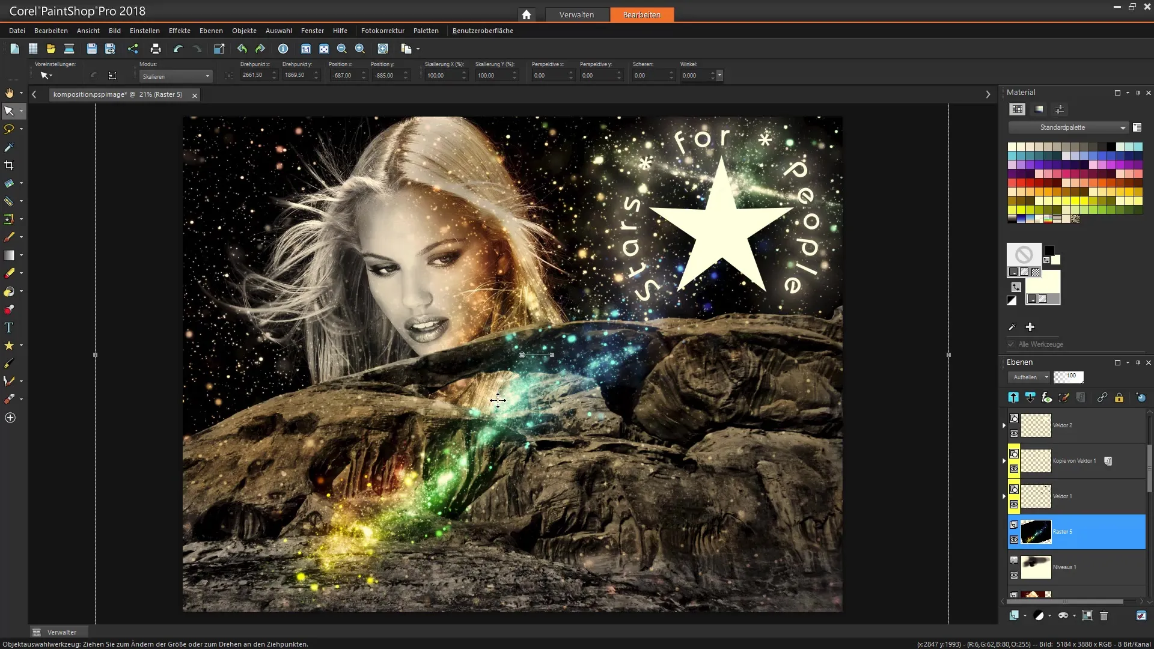Image resolution: width=1154 pixels, height=649 pixels.
Task: Open the Paletten menu button
Action: [x=426, y=31]
